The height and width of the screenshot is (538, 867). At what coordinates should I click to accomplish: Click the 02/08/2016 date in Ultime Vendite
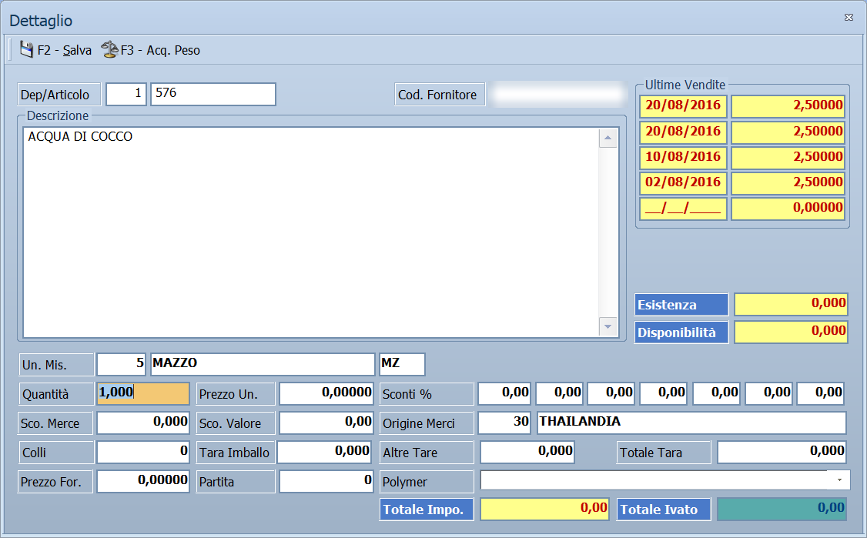pos(684,183)
